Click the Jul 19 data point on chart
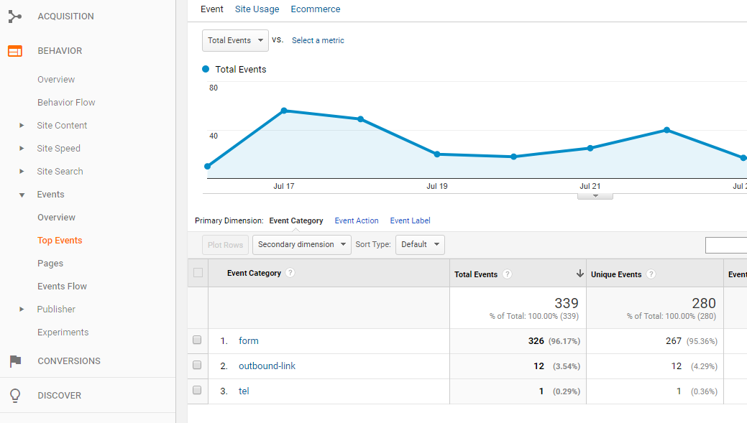Viewport: 747px width, 423px height. coord(437,154)
